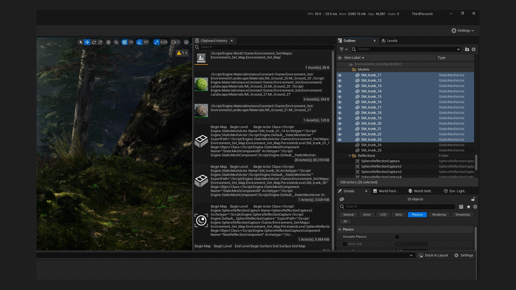This screenshot has height=290, width=516.
Task: Close the Clipboard History tab
Action: [232, 41]
